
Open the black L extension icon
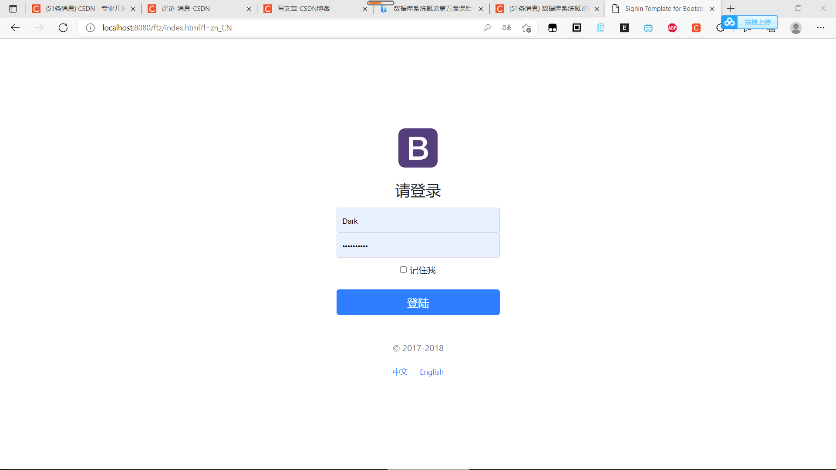pos(624,28)
